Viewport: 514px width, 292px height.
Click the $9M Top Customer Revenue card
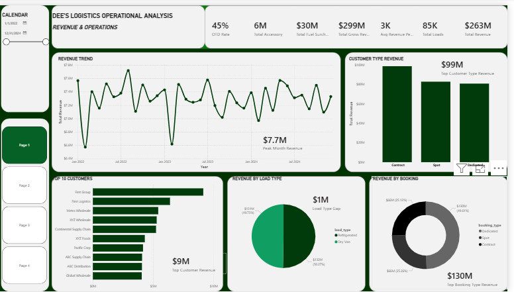click(193, 265)
